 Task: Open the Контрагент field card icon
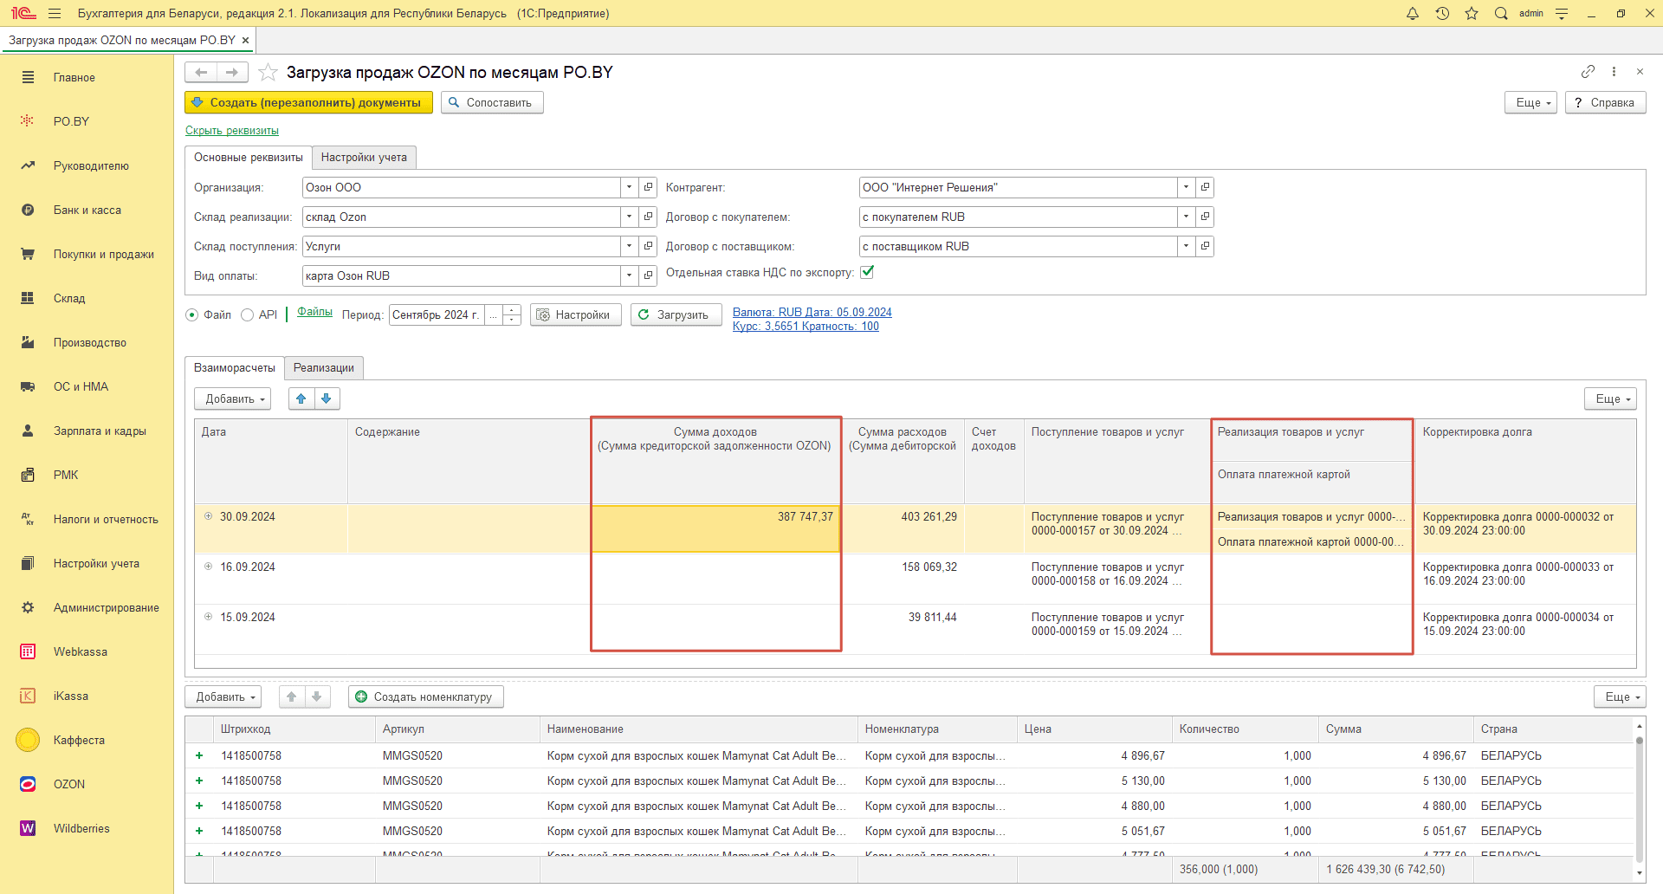coord(1205,187)
